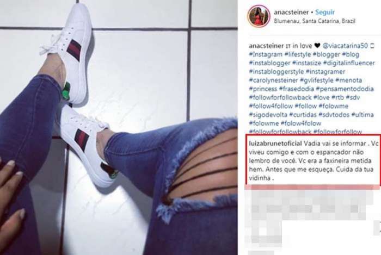Open the #carolynesteiner hashtag
The width and height of the screenshot is (381, 255).
(x=274, y=80)
